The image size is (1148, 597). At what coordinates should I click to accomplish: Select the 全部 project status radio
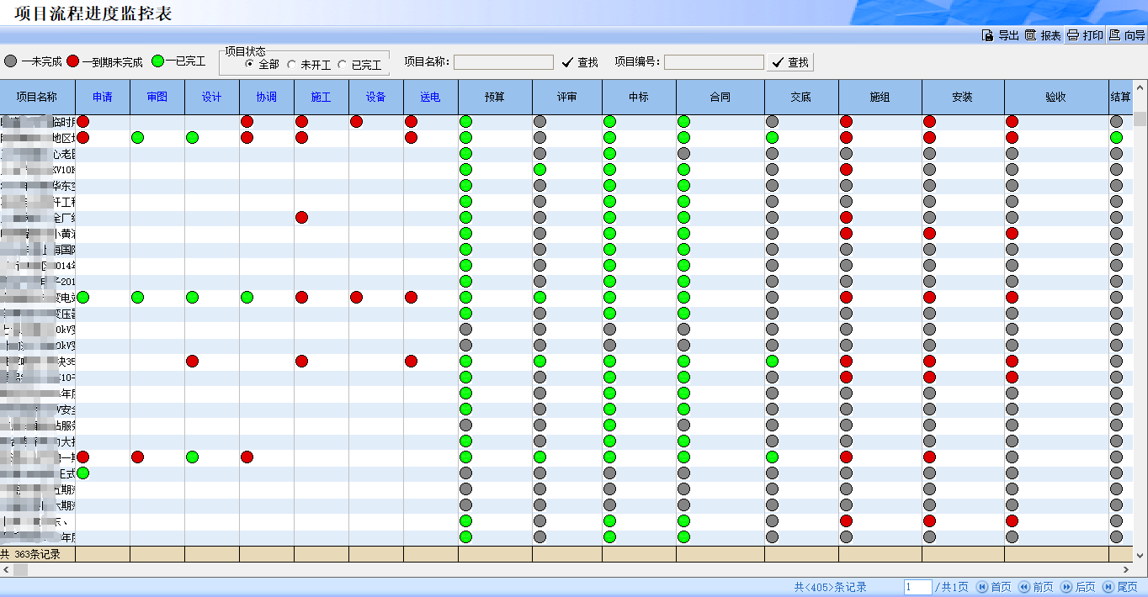249,64
